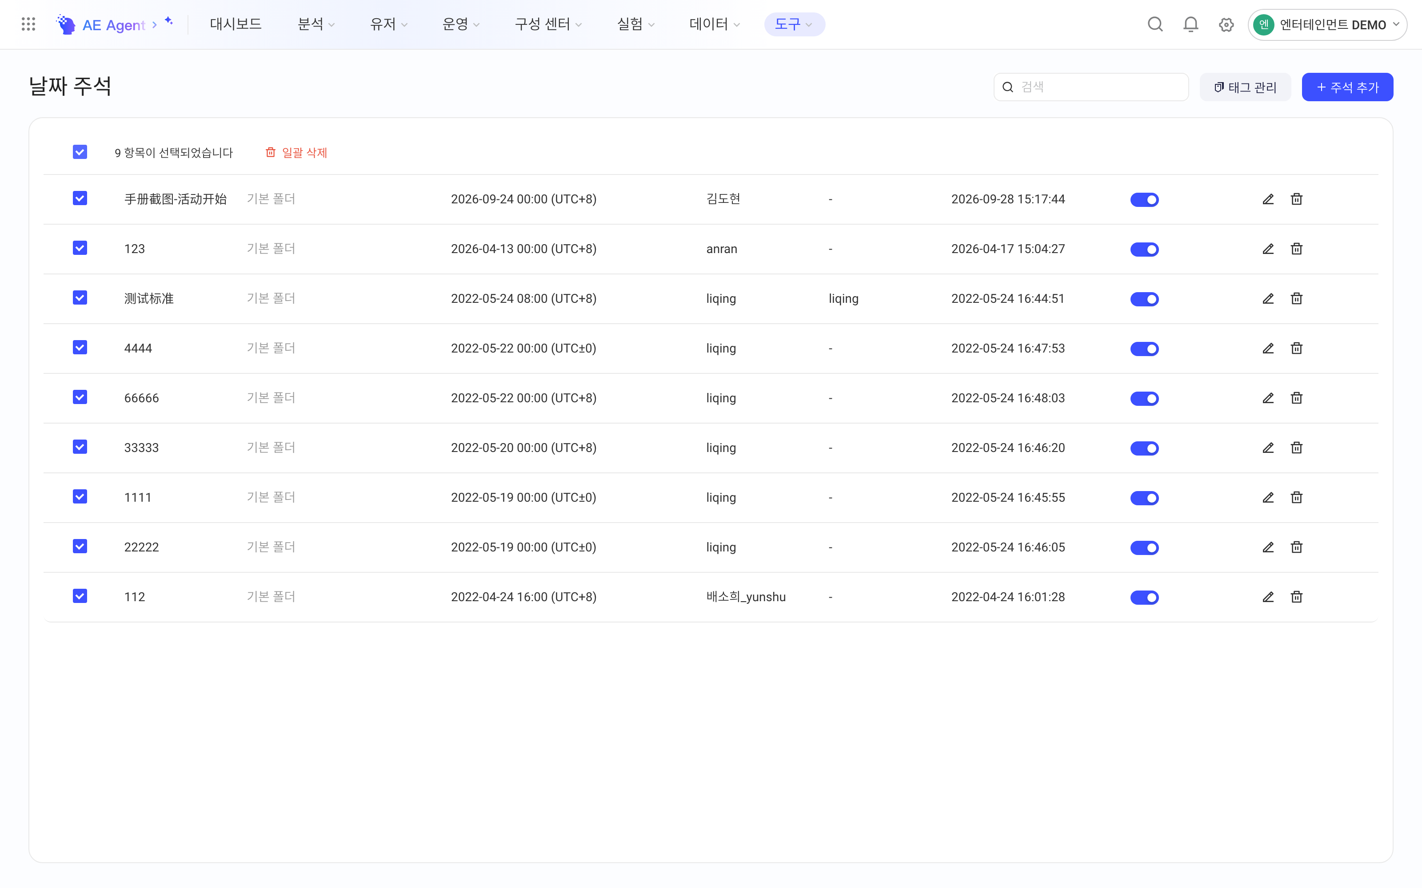Uncheck the 4444 row checkbox

click(80, 348)
